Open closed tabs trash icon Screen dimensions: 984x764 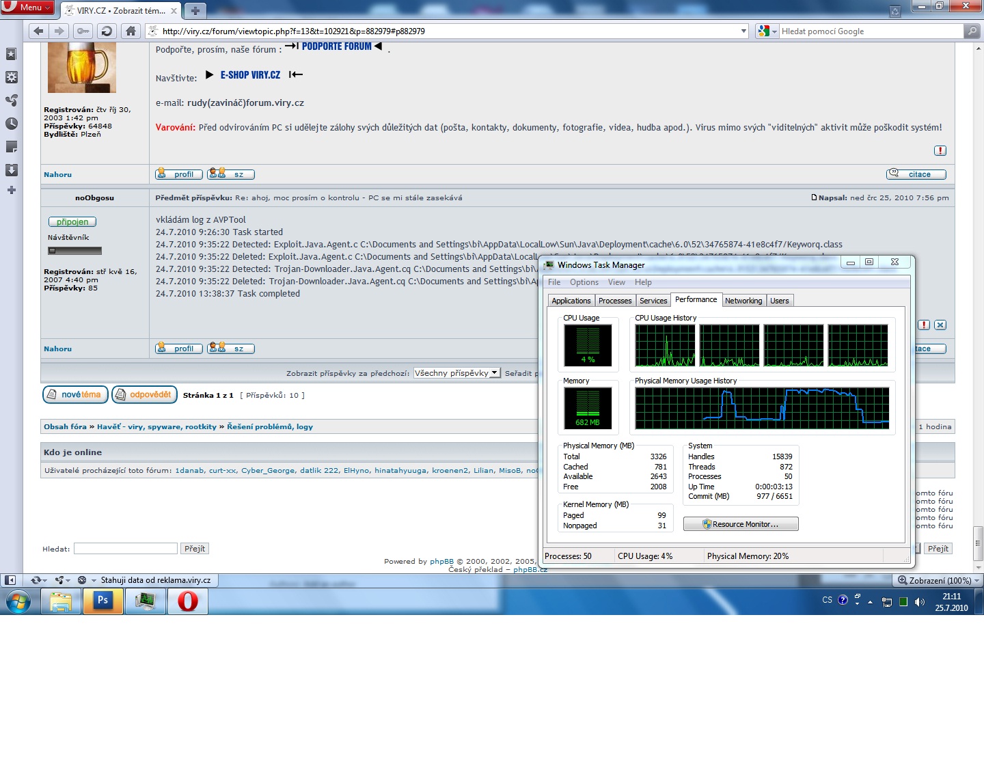(895, 11)
